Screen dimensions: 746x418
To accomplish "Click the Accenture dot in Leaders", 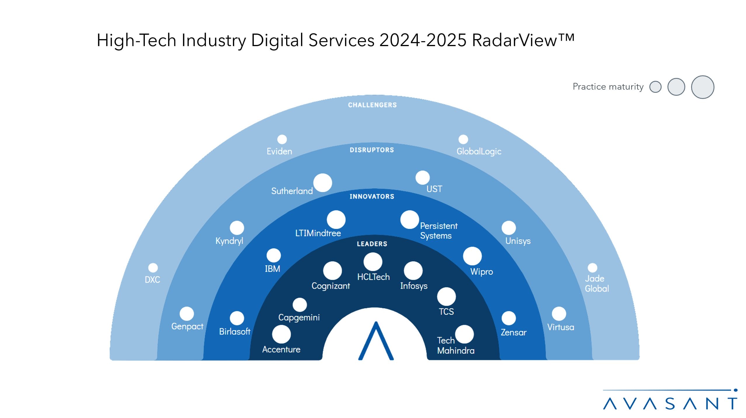I will pyautogui.click(x=281, y=334).
